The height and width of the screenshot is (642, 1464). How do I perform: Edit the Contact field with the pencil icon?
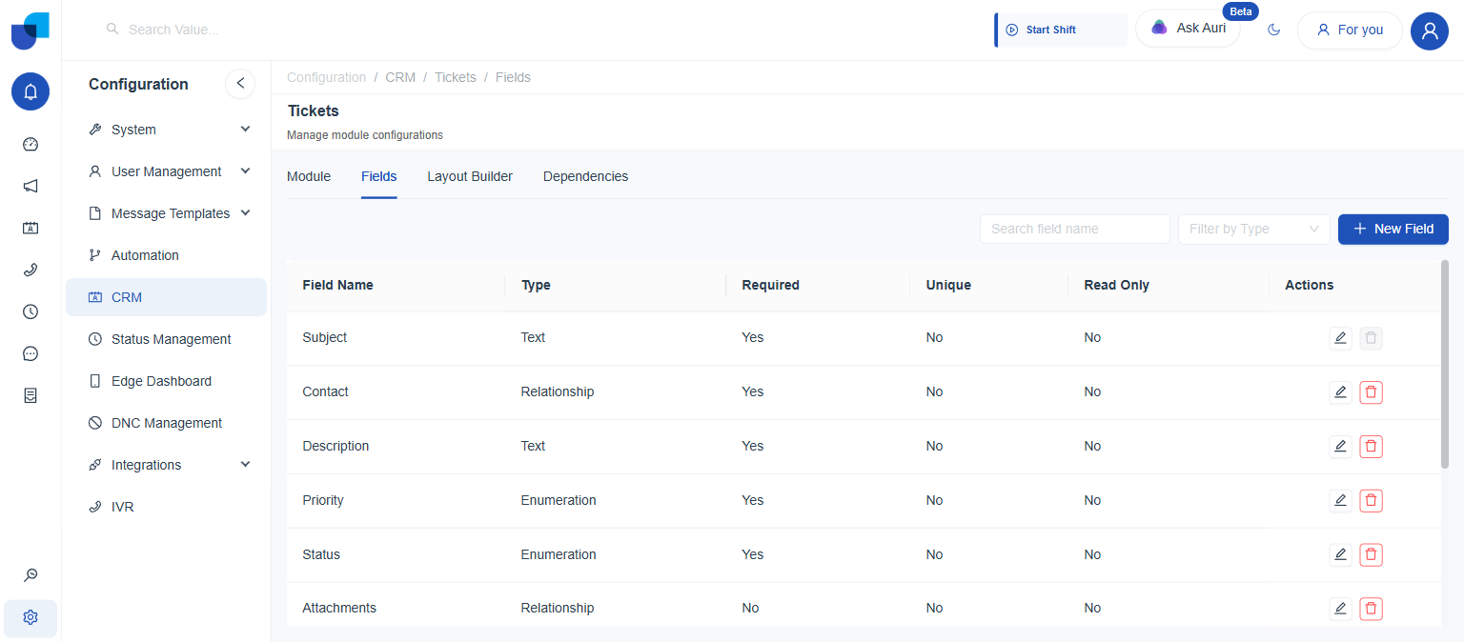(1340, 391)
